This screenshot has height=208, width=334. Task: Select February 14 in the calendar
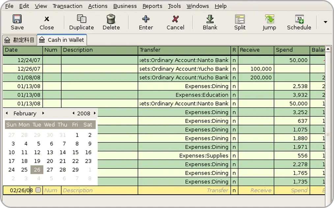click(62, 152)
